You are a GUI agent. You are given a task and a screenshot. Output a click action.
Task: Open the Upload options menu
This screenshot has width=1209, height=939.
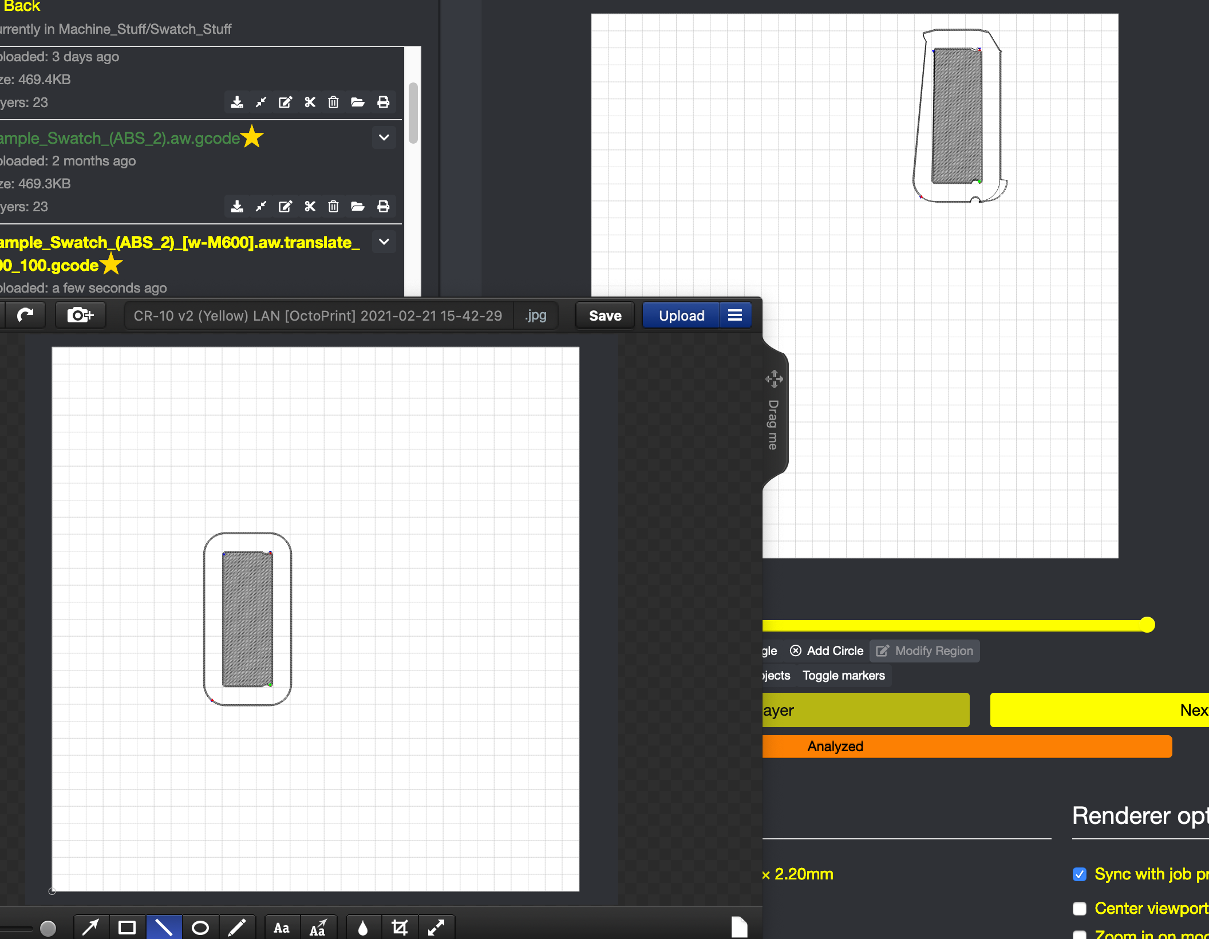[x=735, y=315]
